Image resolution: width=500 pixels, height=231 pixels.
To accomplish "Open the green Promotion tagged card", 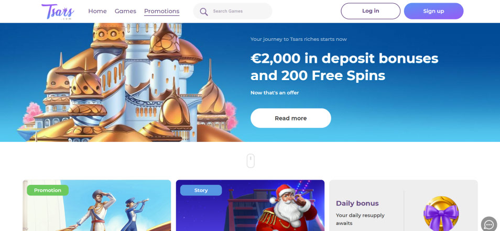I will (97, 205).
